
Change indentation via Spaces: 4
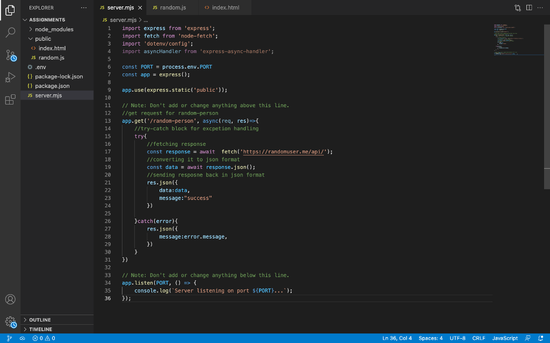(x=430, y=338)
